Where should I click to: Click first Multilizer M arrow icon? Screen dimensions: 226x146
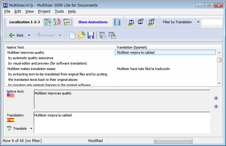(x=131, y=22)
